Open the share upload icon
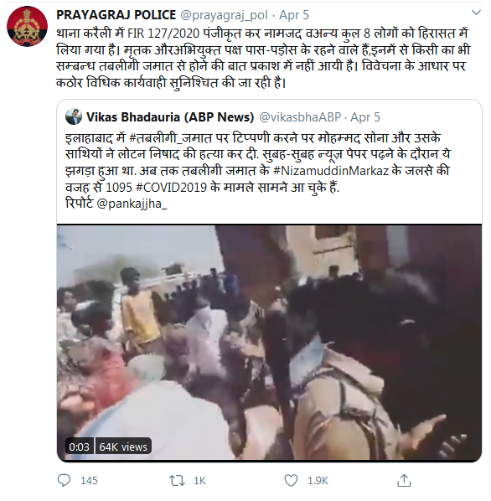Screen dimensions: 491x501 [x=404, y=480]
